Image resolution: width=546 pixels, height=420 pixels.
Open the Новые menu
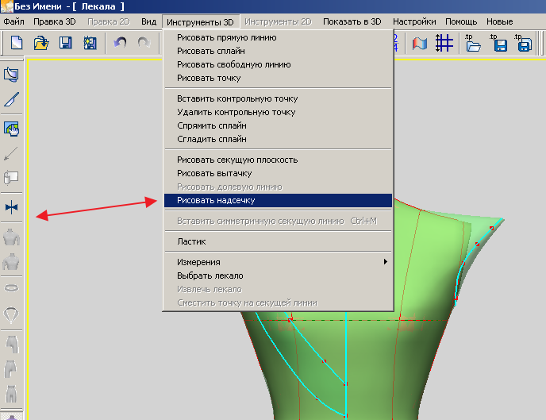[500, 21]
